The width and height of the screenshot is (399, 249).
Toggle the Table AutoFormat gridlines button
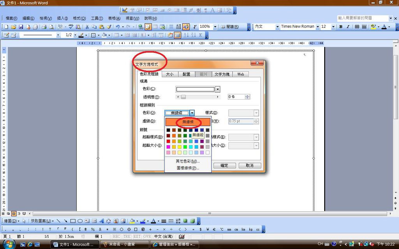[178, 35]
